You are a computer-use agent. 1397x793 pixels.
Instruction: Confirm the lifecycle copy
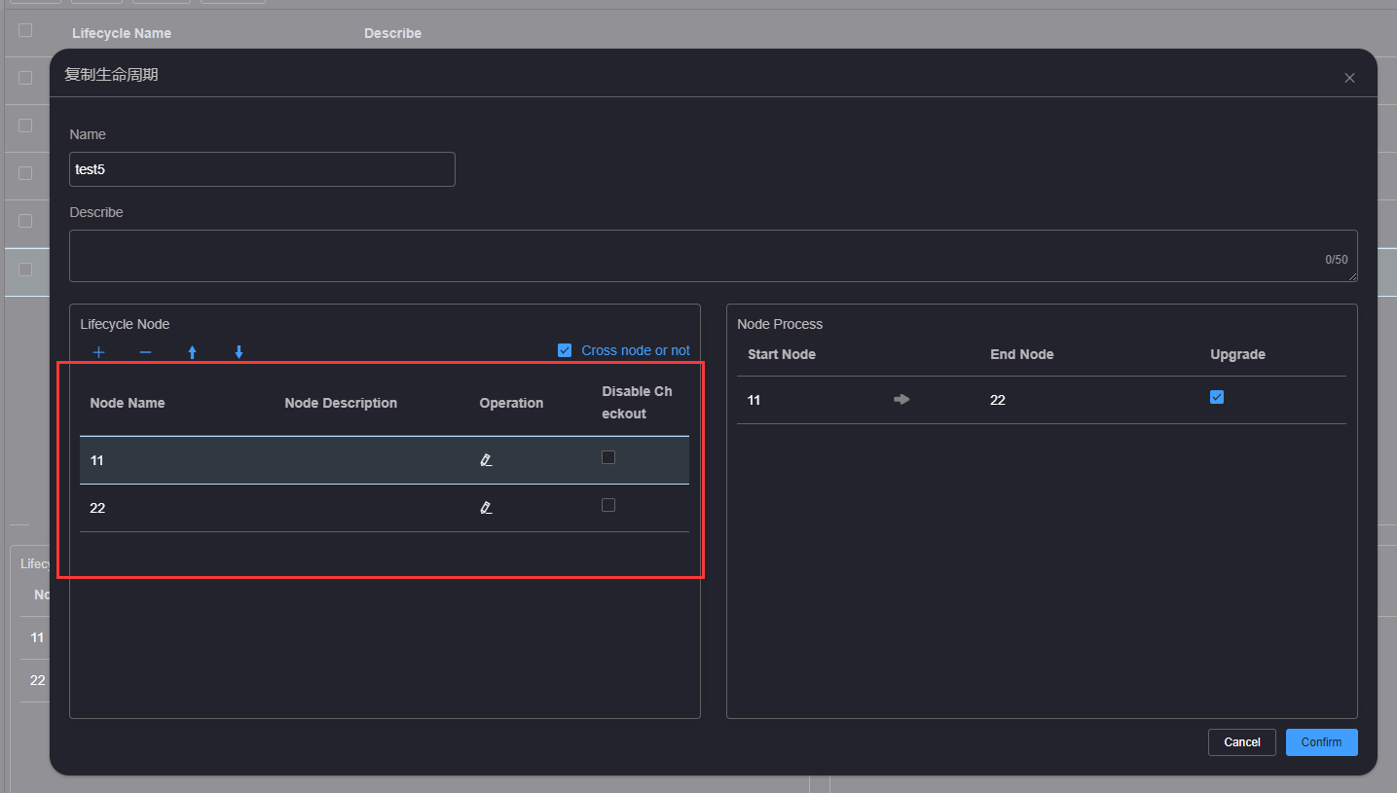pos(1321,742)
